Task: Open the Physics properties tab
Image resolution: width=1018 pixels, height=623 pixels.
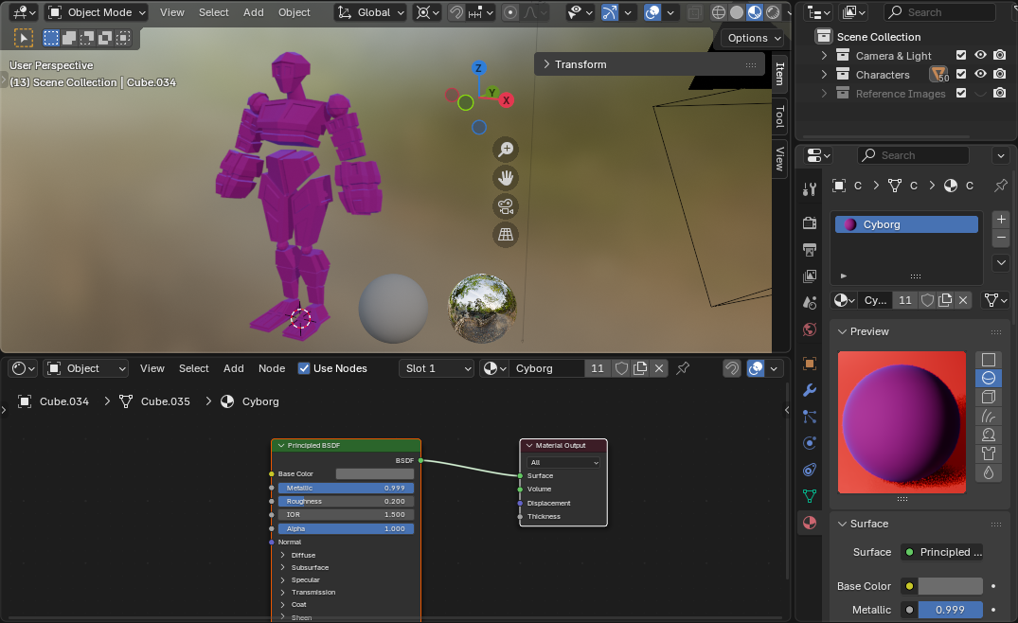Action: point(810,443)
